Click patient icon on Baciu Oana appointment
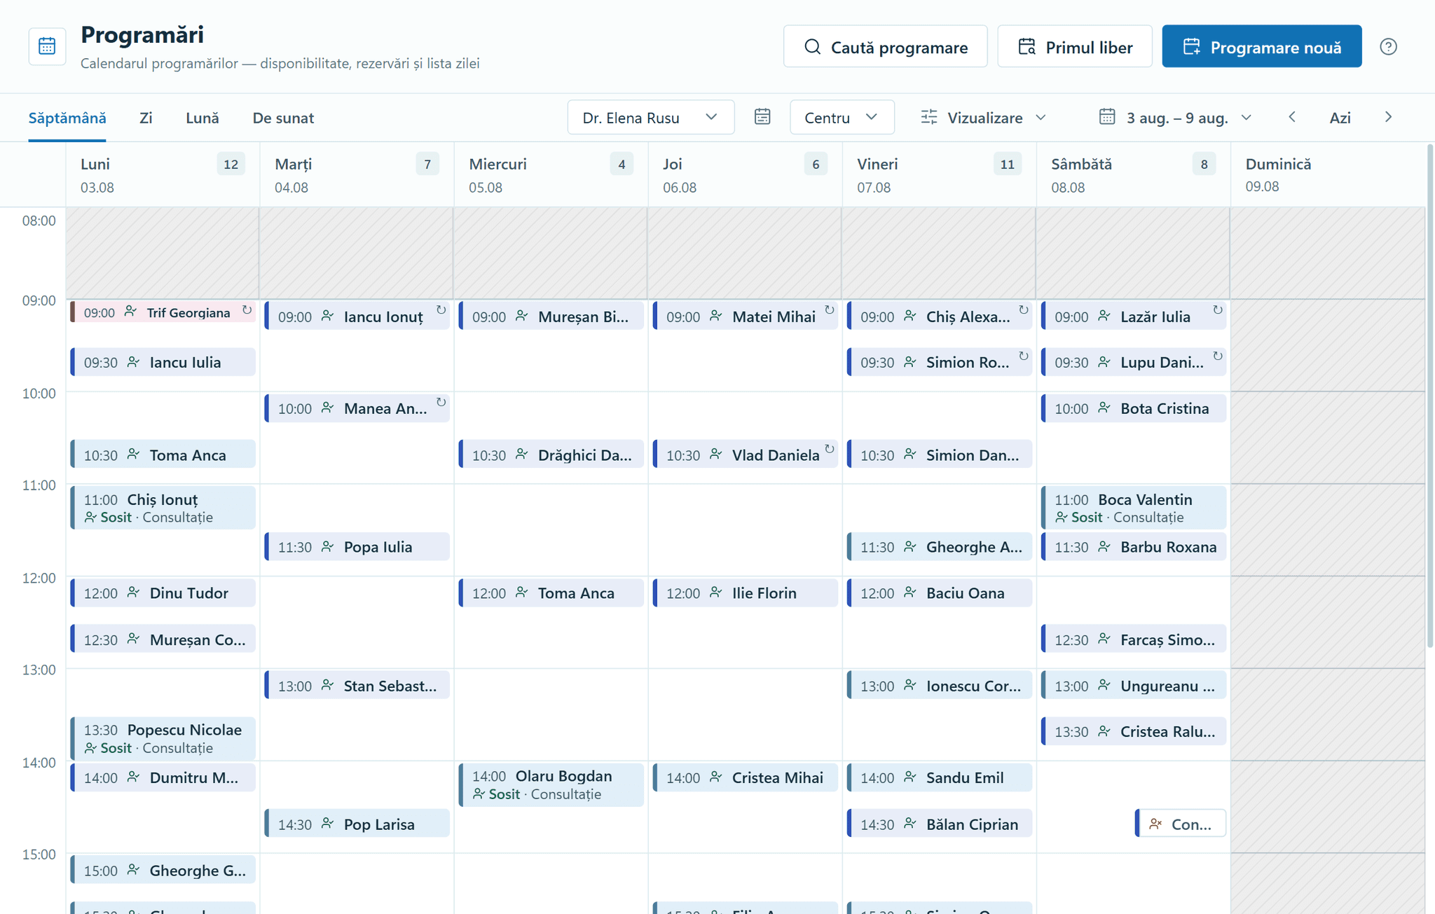The height and width of the screenshot is (914, 1435). click(909, 593)
